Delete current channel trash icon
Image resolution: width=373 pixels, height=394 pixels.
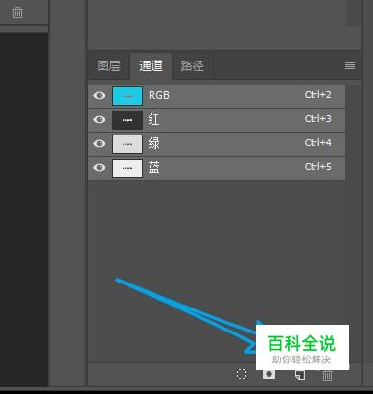click(327, 375)
